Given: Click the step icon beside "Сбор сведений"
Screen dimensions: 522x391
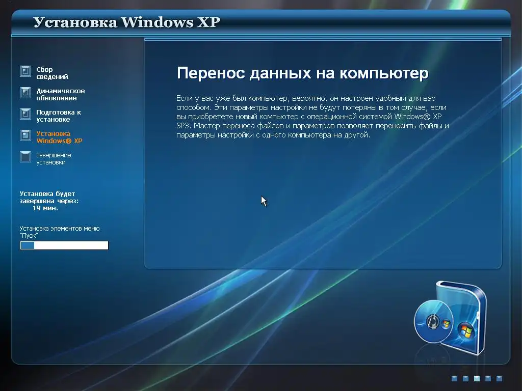Looking at the screenshot, I should (x=25, y=71).
